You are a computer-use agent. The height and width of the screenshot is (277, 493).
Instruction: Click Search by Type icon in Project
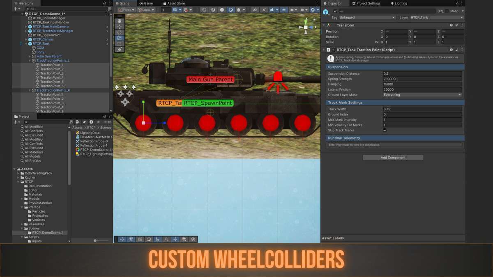(x=78, y=122)
